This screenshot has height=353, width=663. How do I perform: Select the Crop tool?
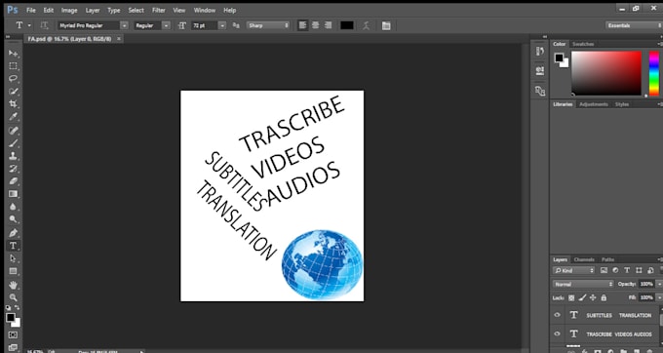13,103
